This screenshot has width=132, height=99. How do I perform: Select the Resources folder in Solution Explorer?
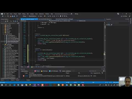point(9,26)
